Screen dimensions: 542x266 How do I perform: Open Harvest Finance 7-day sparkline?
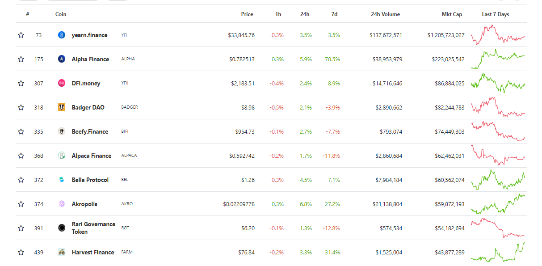498,252
